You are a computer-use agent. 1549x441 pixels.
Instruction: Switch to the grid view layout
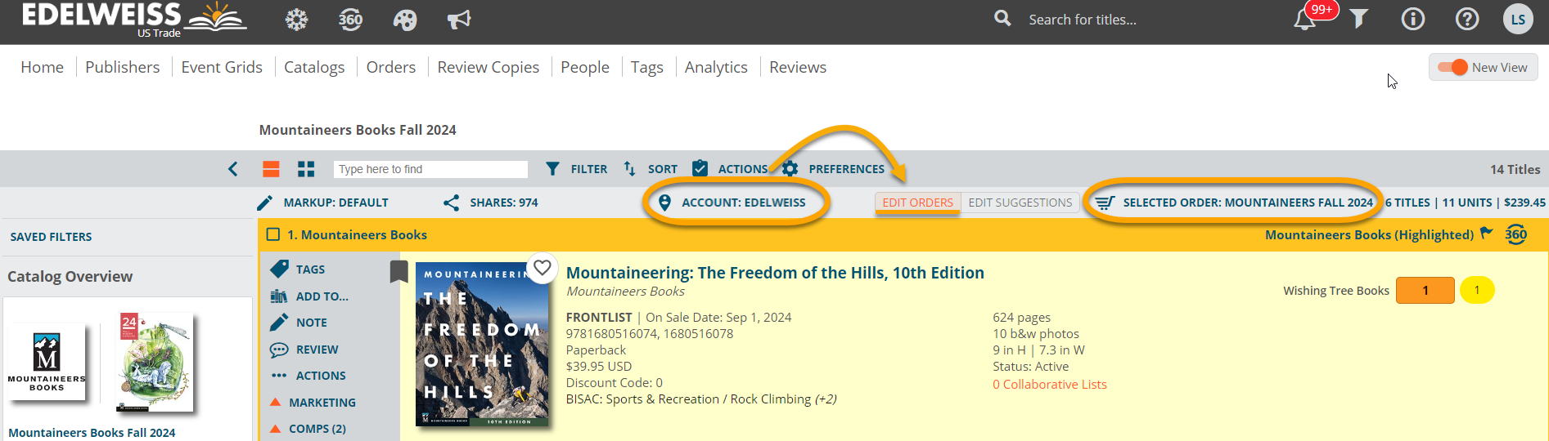click(306, 169)
